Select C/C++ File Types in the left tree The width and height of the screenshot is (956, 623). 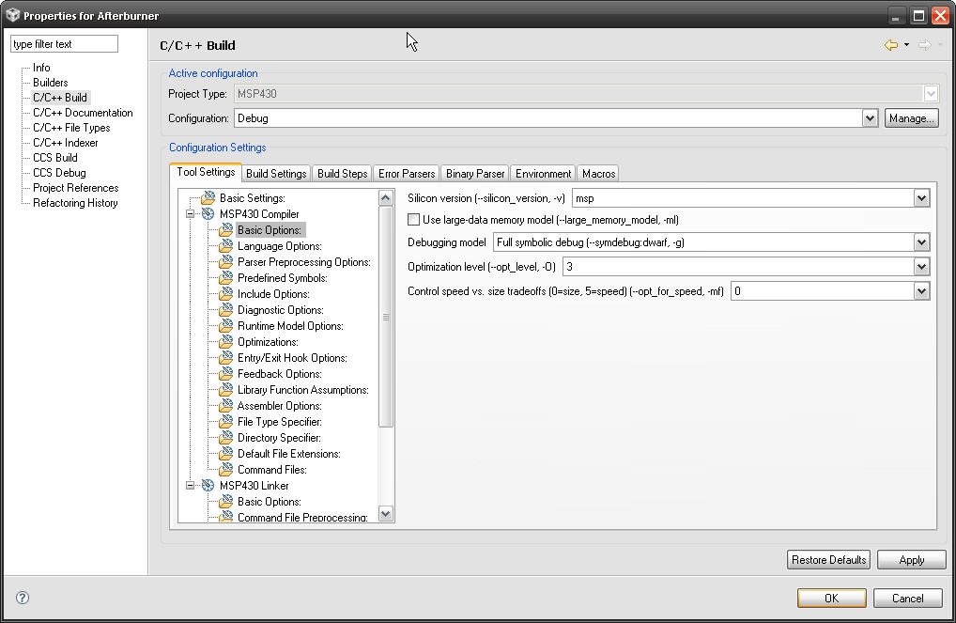click(71, 128)
